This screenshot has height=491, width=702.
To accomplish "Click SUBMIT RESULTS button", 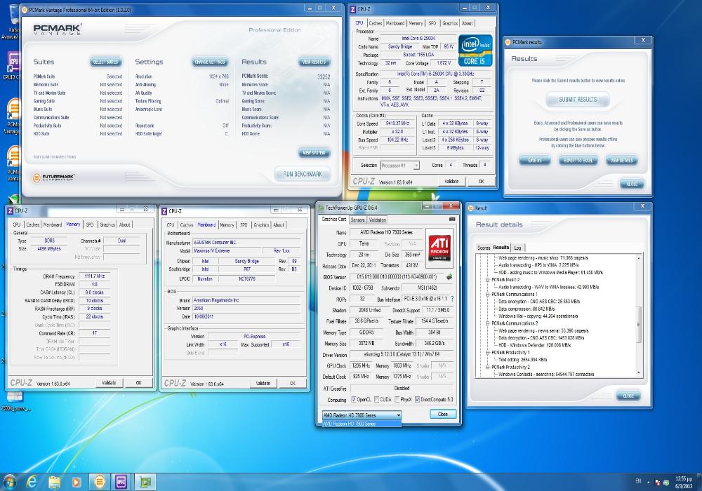I will [x=578, y=100].
